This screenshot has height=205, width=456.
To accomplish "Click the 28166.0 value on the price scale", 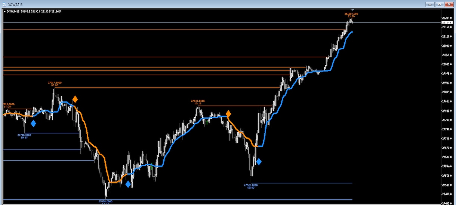I will 447,27.
